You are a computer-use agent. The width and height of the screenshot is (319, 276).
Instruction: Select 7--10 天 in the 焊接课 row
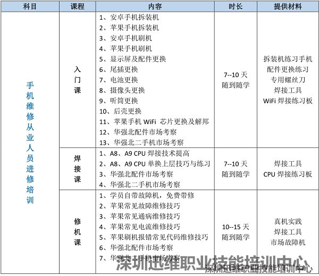click(x=236, y=164)
